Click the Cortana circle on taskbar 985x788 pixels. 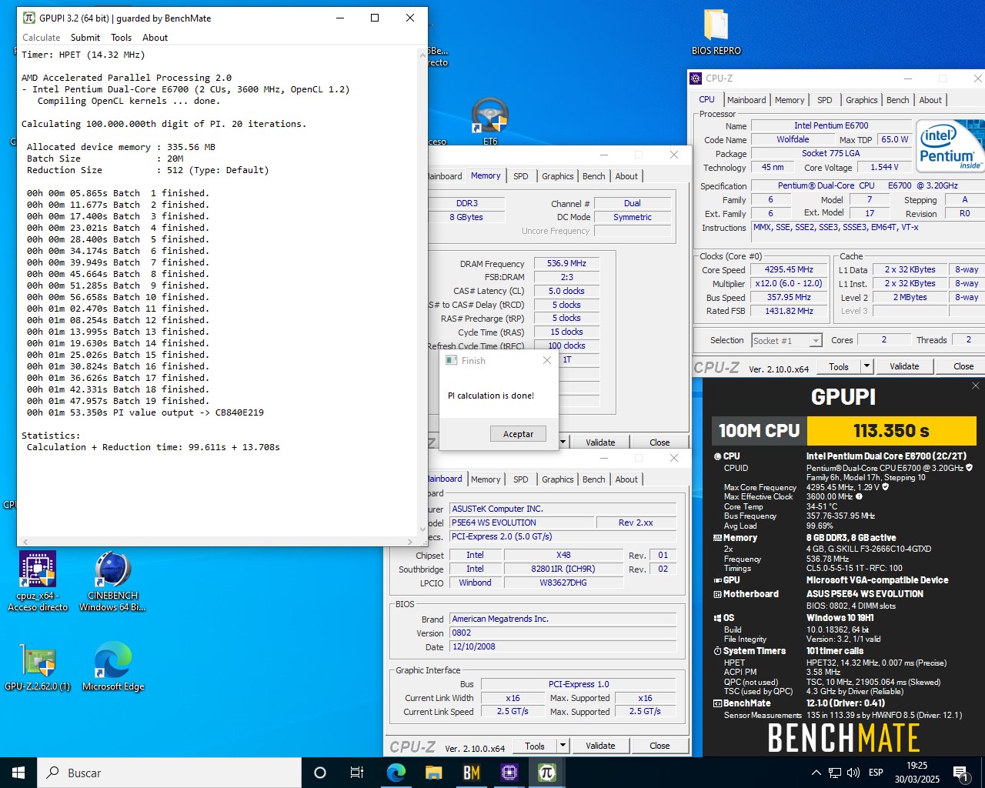[x=320, y=773]
